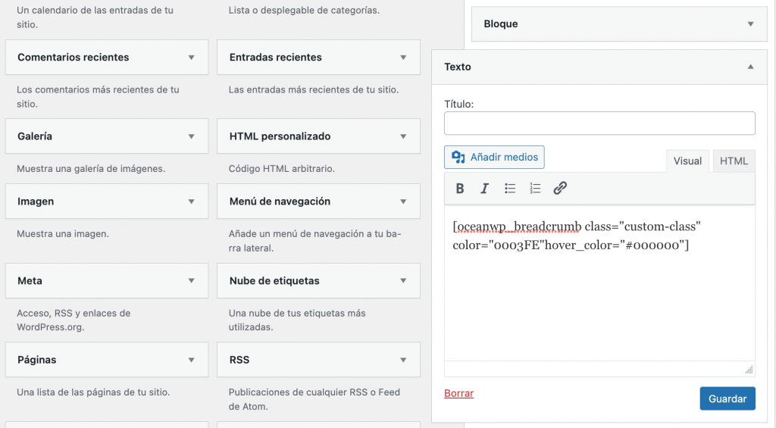Collapse the Texto widget panel
776x428 pixels.
coord(750,67)
